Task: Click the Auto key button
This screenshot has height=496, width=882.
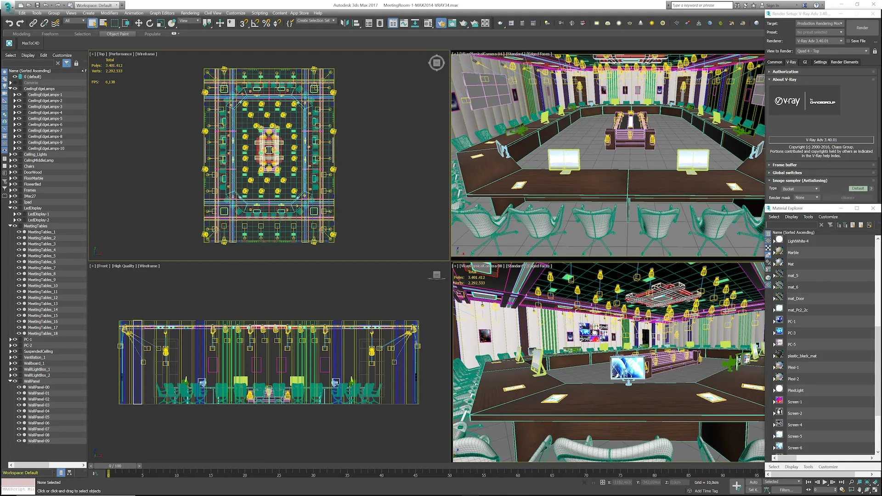Action: click(x=753, y=482)
